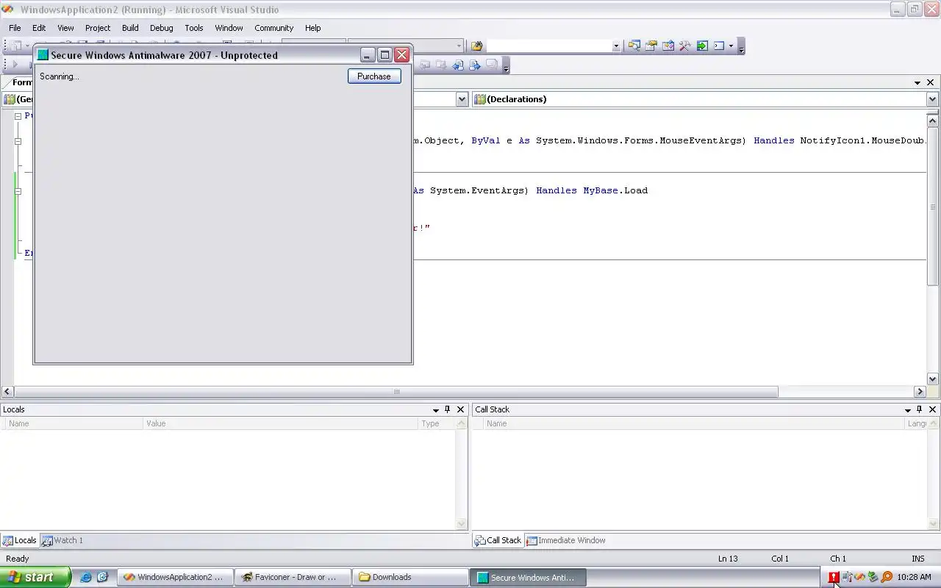Image resolution: width=941 pixels, height=588 pixels.
Task: Switch to Downloads folder taskbar button
Action: tap(410, 577)
